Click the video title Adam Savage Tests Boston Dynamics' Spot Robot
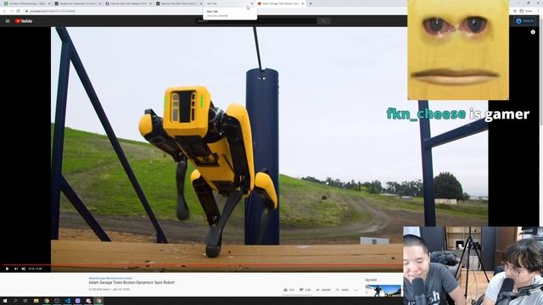Screen dimensions: 543x305 pos(132,282)
